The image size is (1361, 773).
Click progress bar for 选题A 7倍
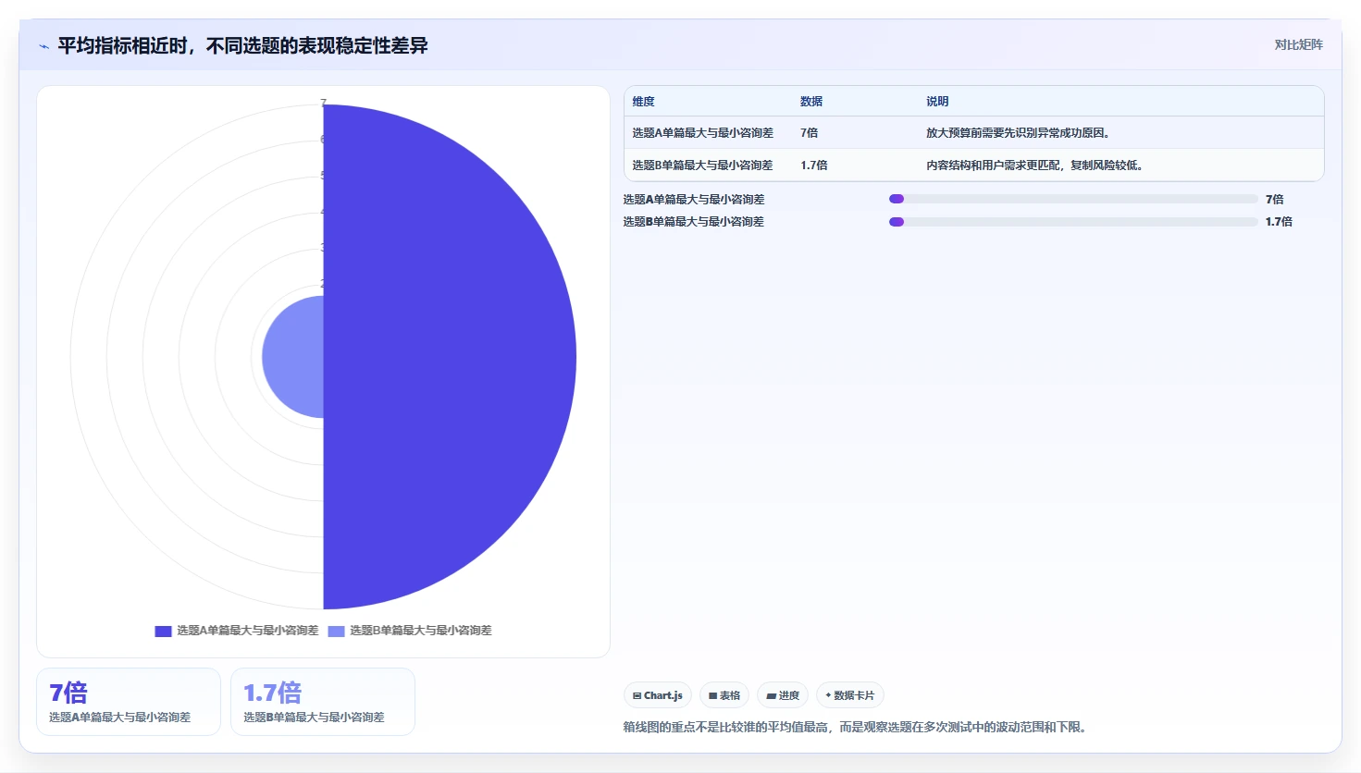pyautogui.click(x=1073, y=199)
